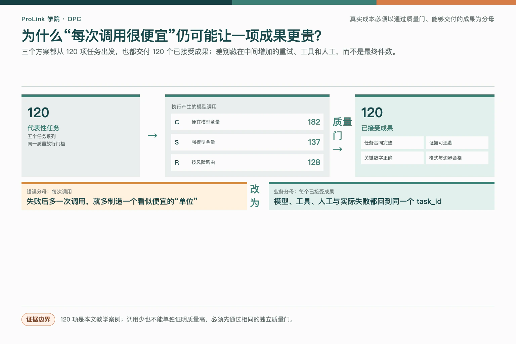The image size is (516, 344).
Task: Click the arrow between tasks and model calls
Action: (153, 135)
